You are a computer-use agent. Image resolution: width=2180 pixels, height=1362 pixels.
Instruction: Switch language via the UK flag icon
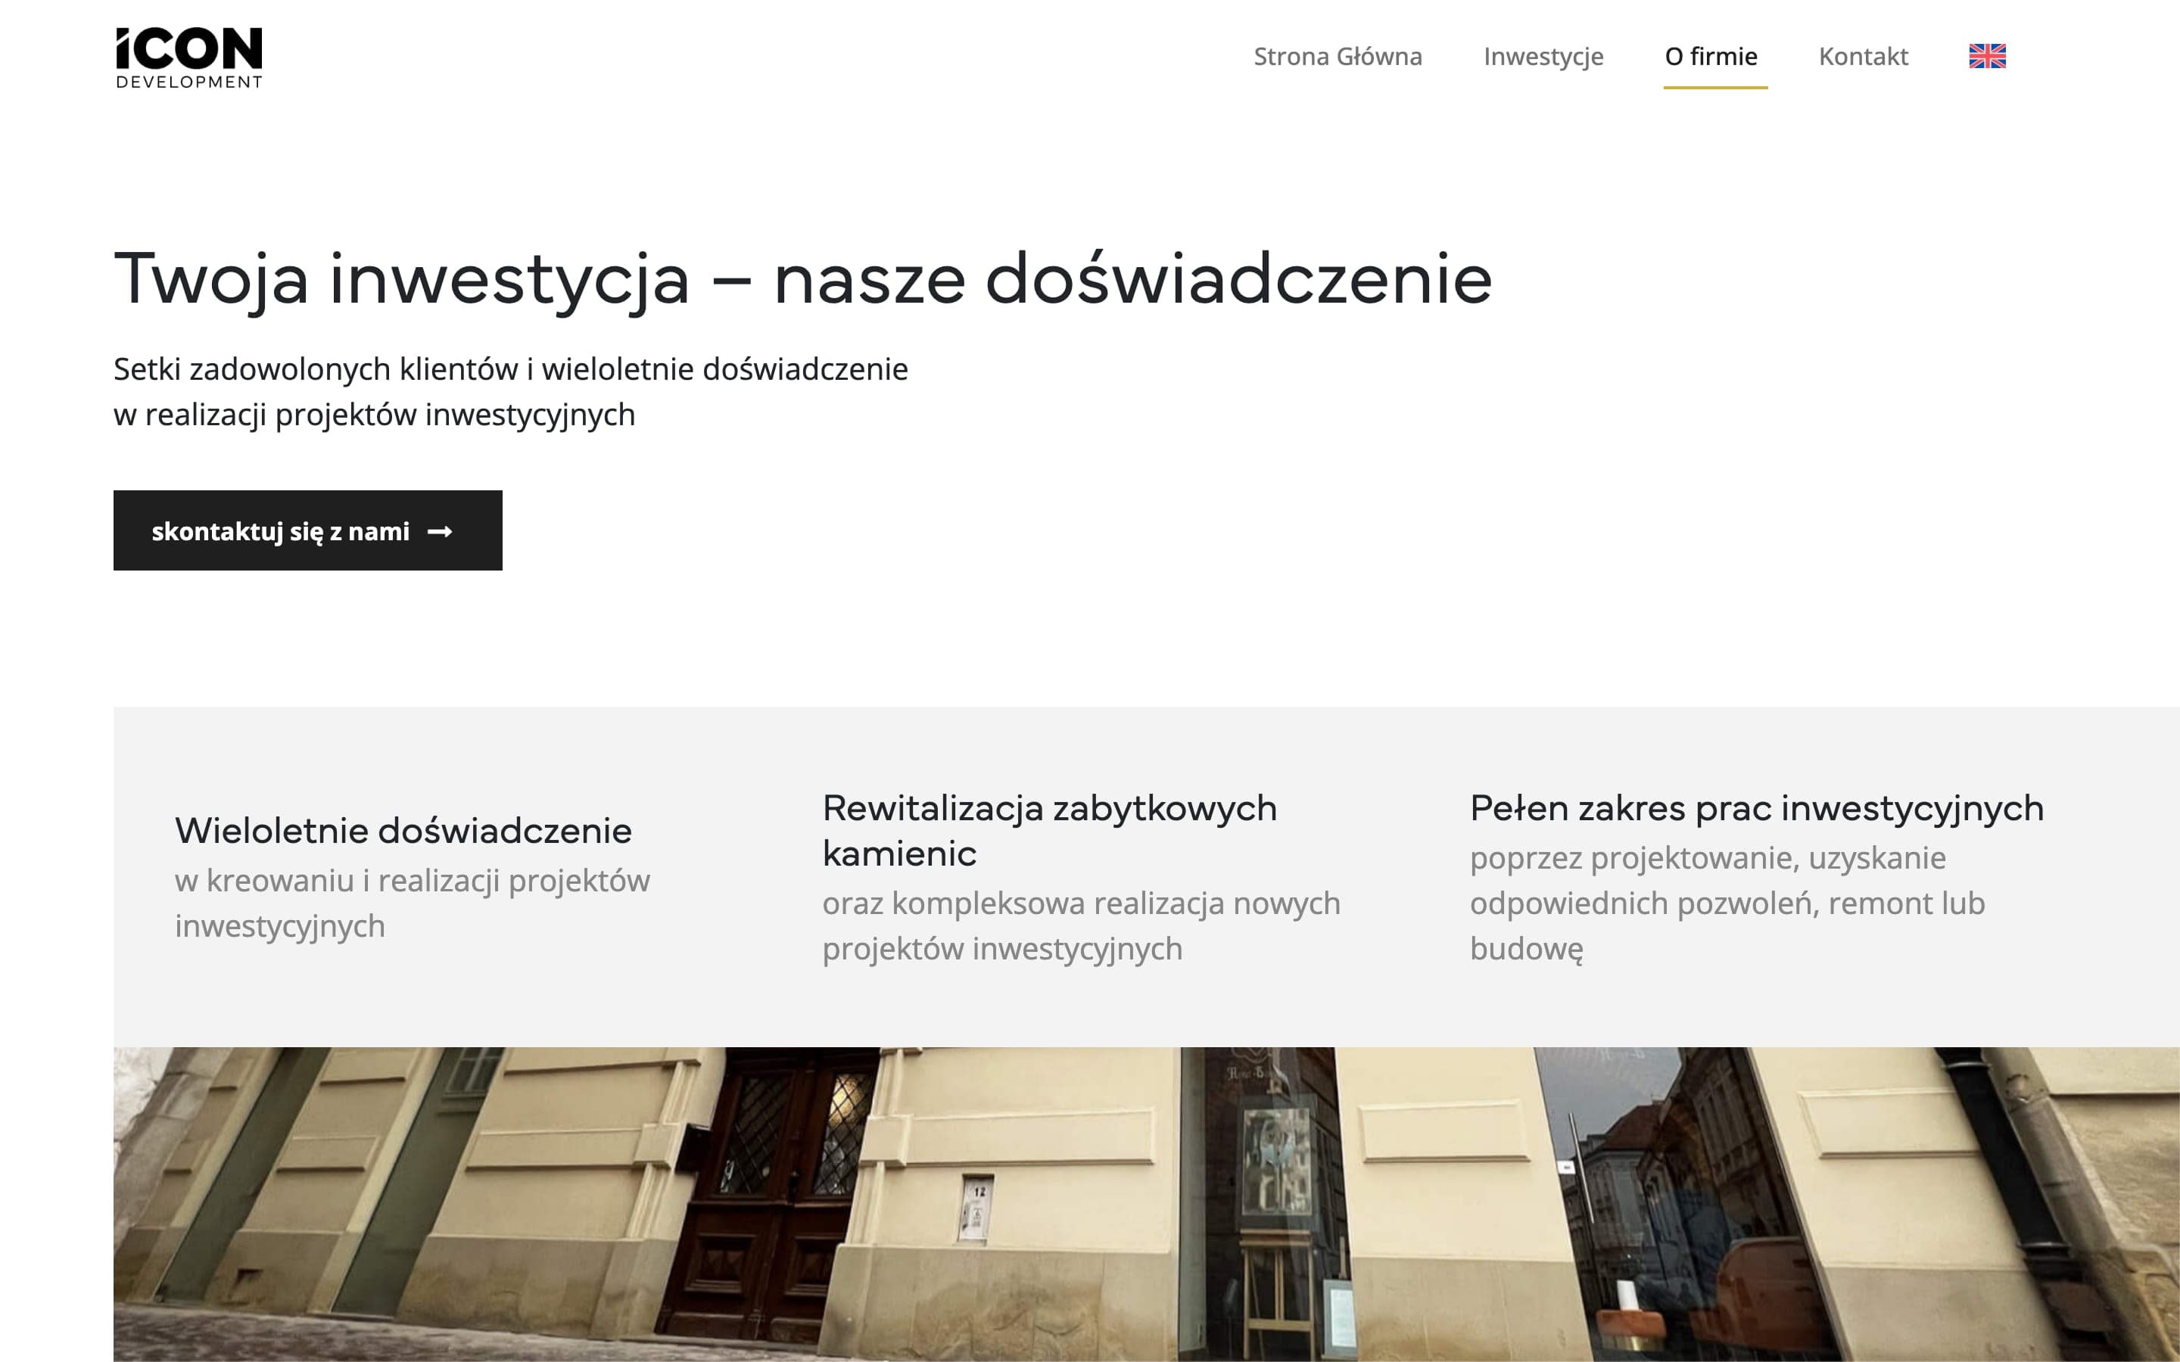point(1986,56)
